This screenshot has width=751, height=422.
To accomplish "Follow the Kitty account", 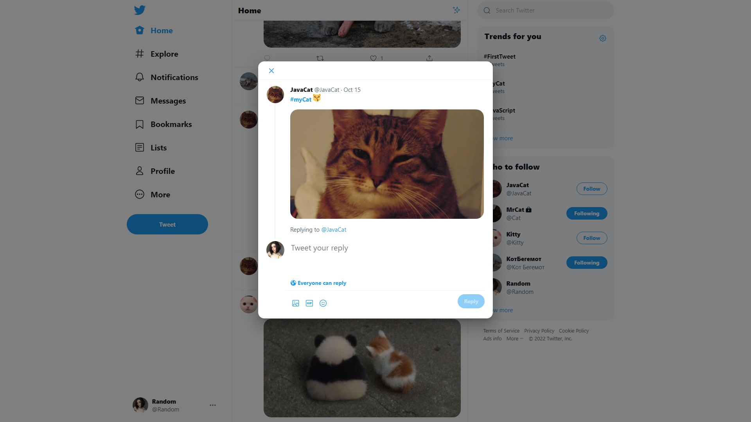I will (x=592, y=238).
